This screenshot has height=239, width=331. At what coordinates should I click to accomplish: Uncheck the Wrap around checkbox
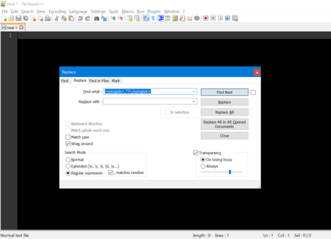pos(68,144)
